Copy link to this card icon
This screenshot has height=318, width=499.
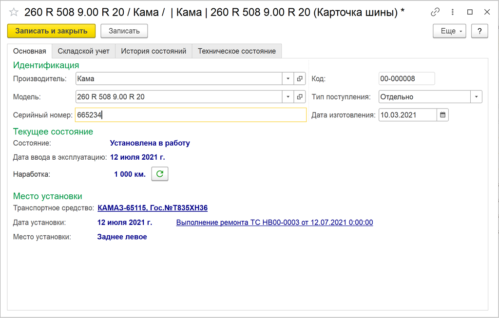coord(435,12)
